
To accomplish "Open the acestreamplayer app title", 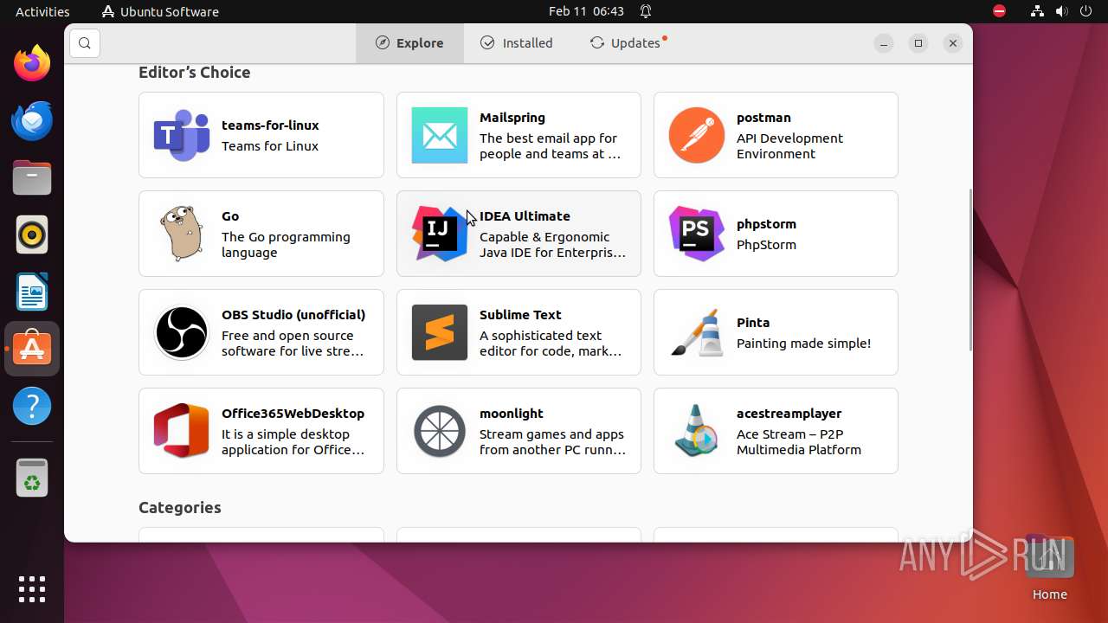I will click(789, 414).
